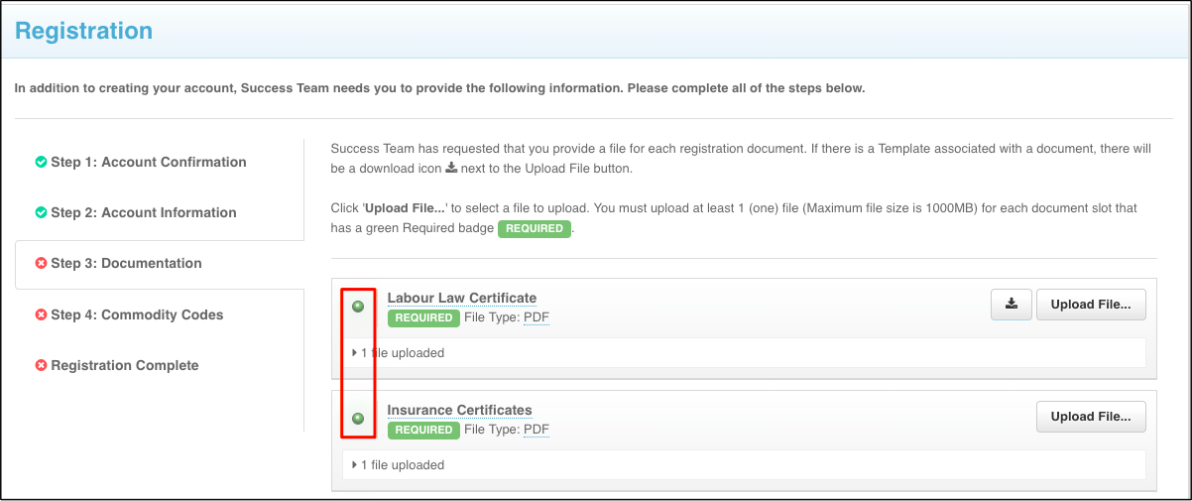
Task: Open Step 4: Commodity Codes
Action: click(137, 315)
